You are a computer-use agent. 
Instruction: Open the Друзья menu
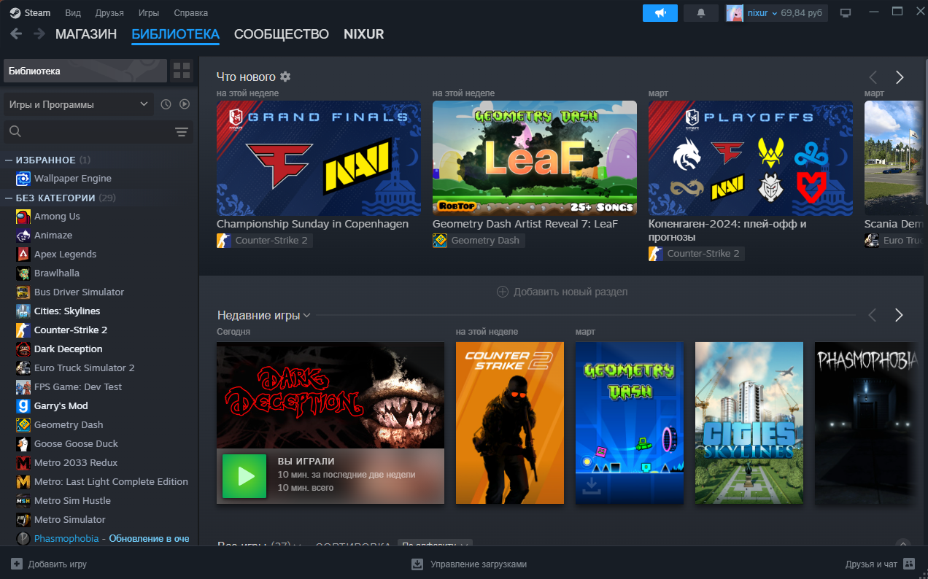pyautogui.click(x=109, y=13)
